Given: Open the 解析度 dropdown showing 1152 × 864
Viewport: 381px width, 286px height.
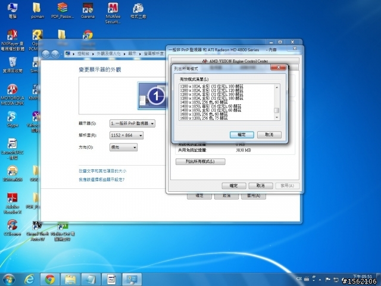Looking at the screenshot, I should pyautogui.click(x=126, y=135).
